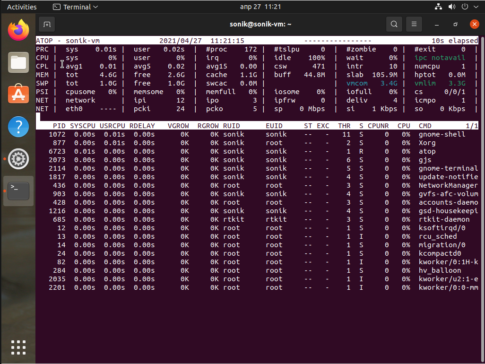Open the Files manager in dock
The width and height of the screenshot is (485, 364).
18,62
